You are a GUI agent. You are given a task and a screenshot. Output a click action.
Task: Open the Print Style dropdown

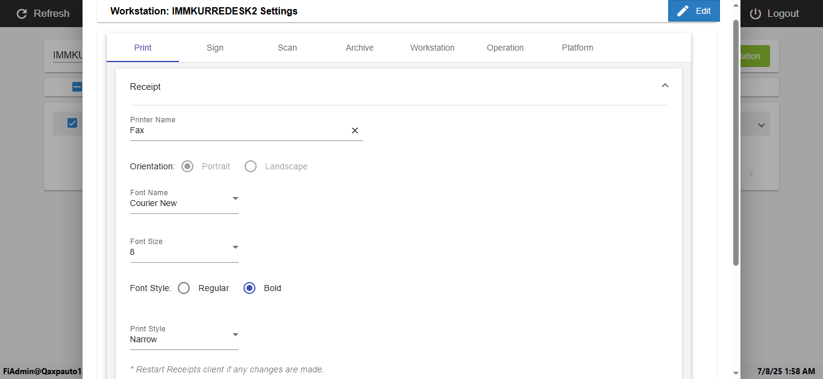[x=235, y=335]
